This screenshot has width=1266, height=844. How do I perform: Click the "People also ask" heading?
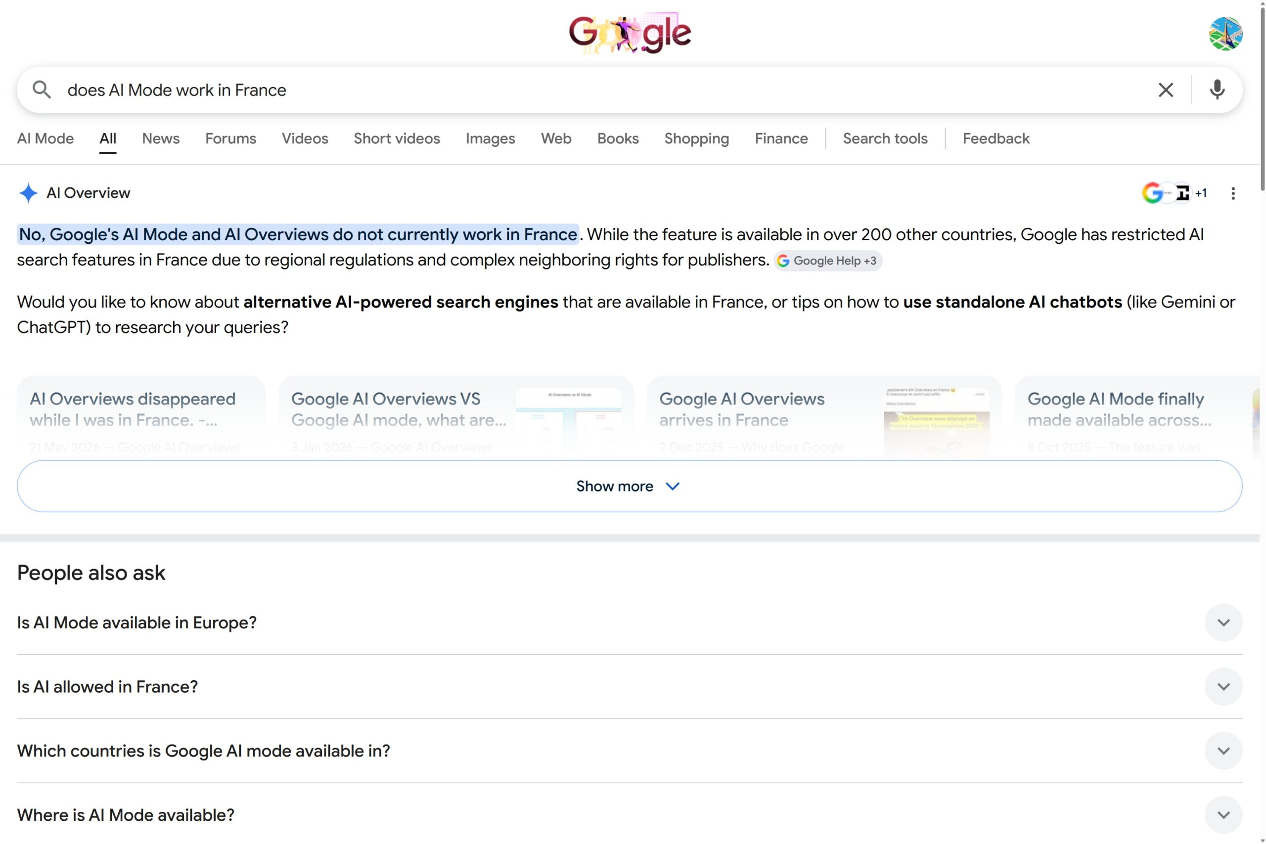(x=91, y=573)
